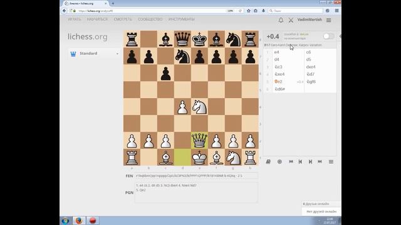This screenshot has height=225, width=401.
Task: Jump to the first move
Action: [291, 162]
